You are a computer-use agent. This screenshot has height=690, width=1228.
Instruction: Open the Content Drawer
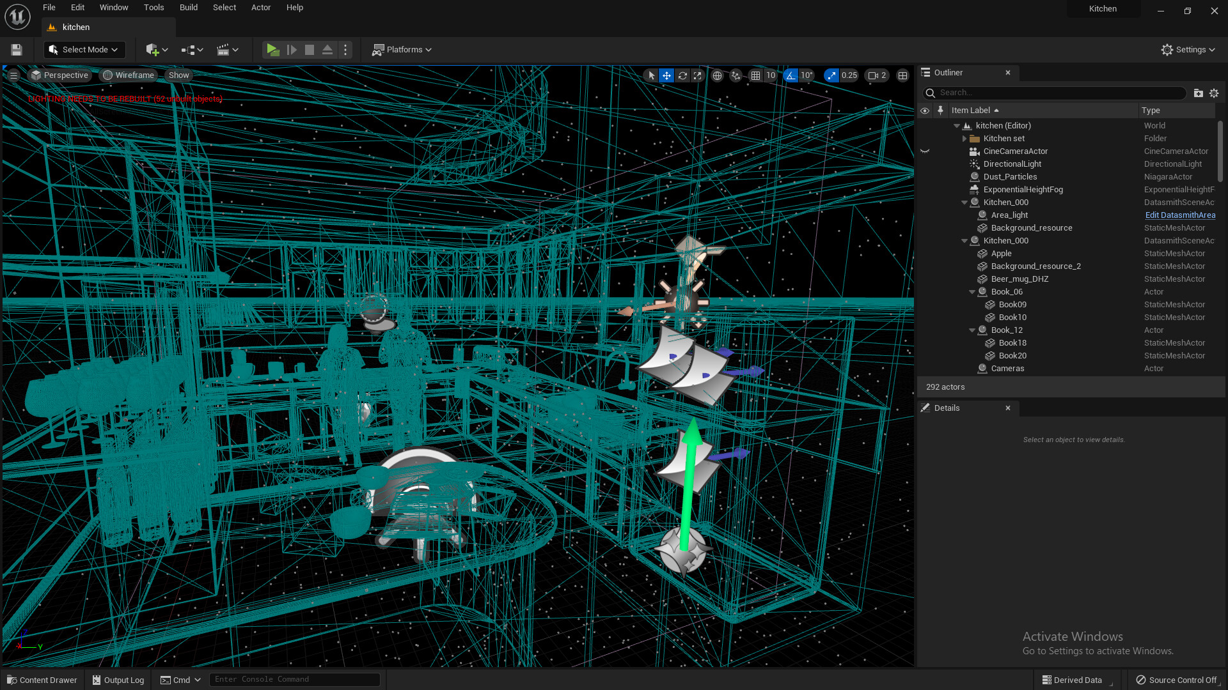click(x=42, y=680)
